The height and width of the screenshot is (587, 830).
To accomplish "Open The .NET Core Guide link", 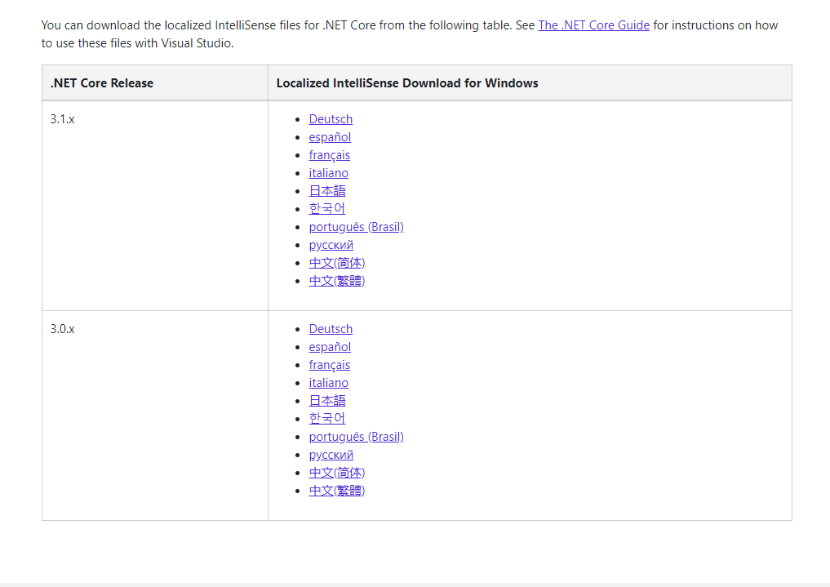I will click(x=593, y=25).
